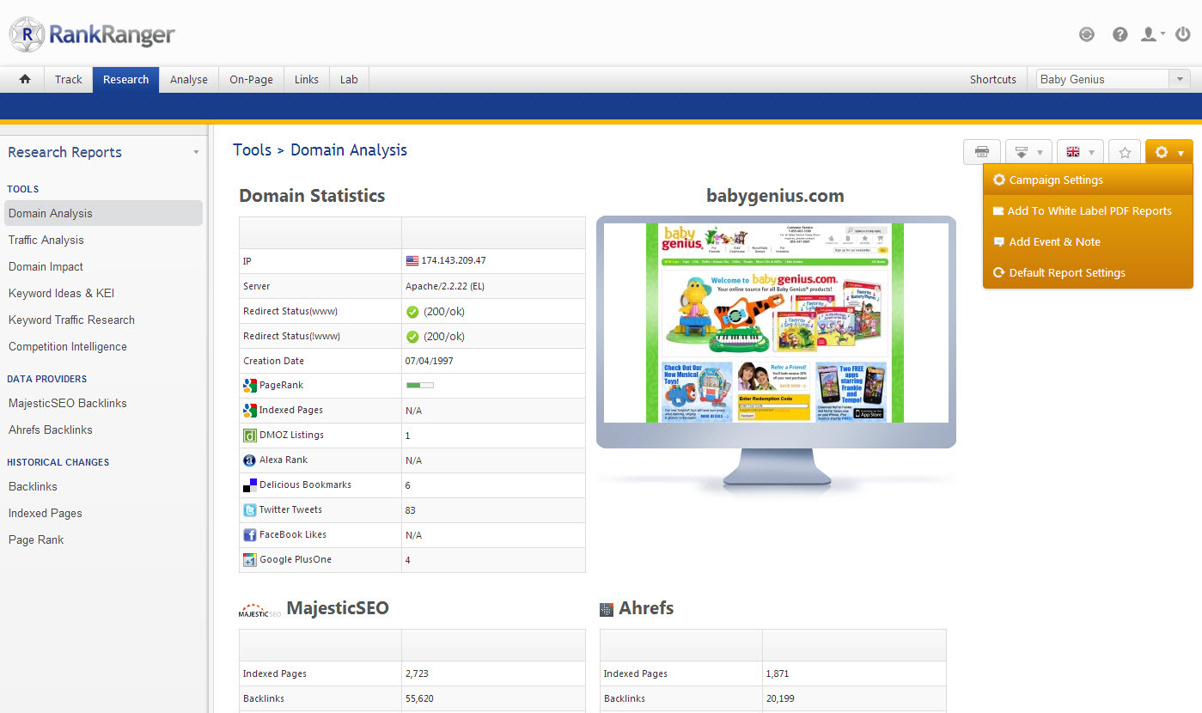Open MajesticSEO Backlinks report link
The width and height of the screenshot is (1202, 713).
click(68, 403)
